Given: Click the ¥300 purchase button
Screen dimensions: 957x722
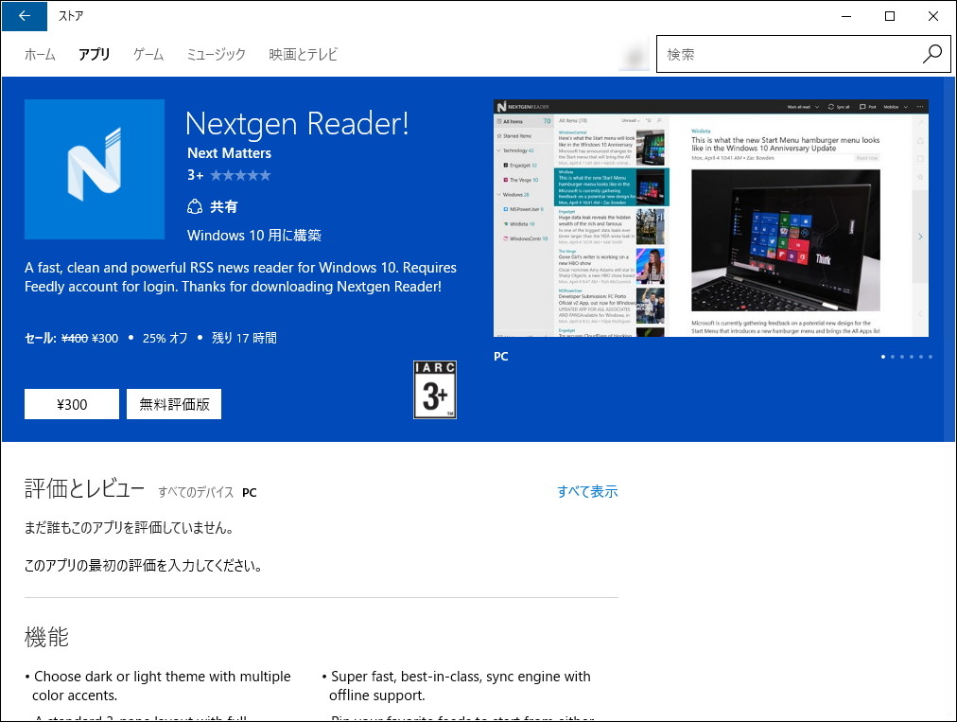Looking at the screenshot, I should click(71, 404).
